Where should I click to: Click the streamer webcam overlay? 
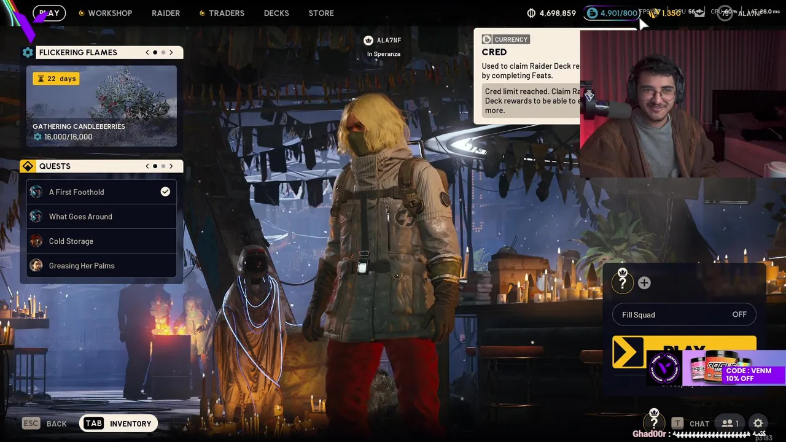click(683, 103)
